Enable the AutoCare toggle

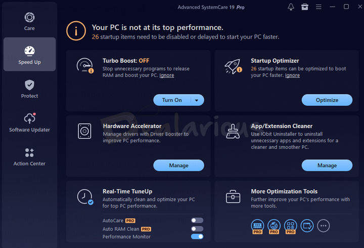(197, 220)
